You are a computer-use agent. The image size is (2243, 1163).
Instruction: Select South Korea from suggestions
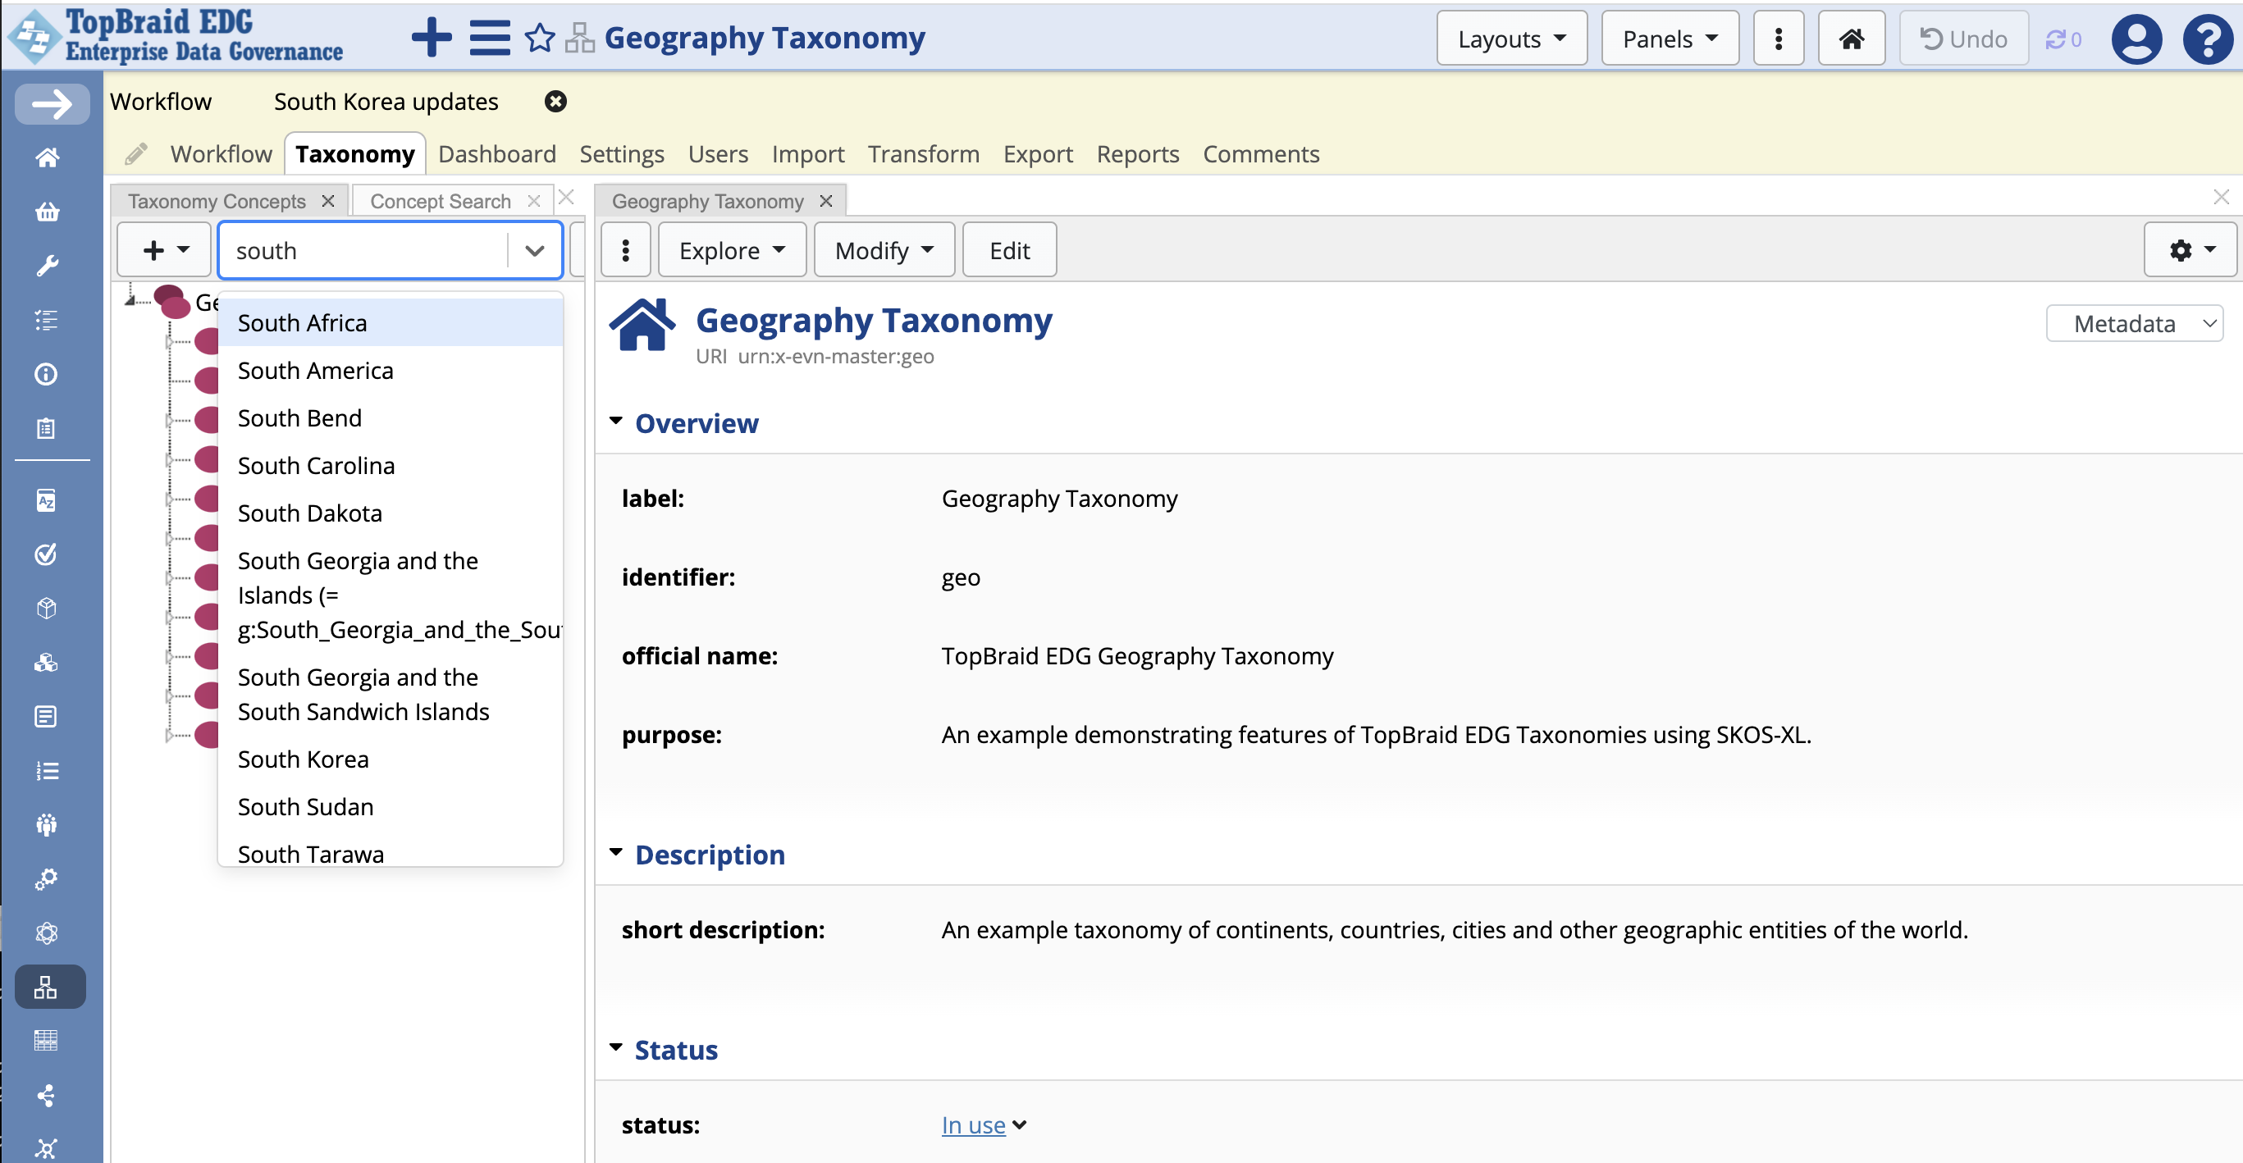tap(390, 759)
